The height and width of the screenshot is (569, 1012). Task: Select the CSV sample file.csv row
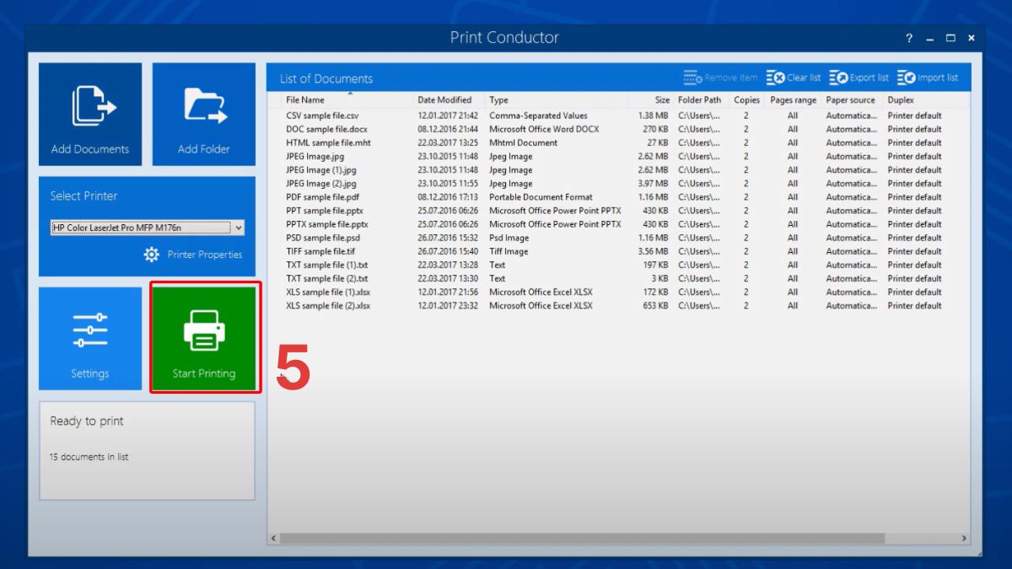(620, 115)
